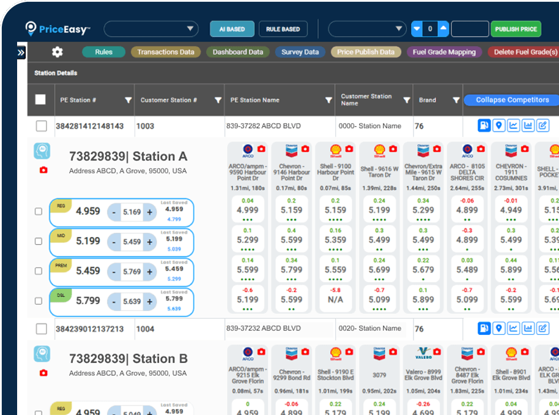
Task: Decrease the top counter with down arrow
Action: [x=416, y=29]
